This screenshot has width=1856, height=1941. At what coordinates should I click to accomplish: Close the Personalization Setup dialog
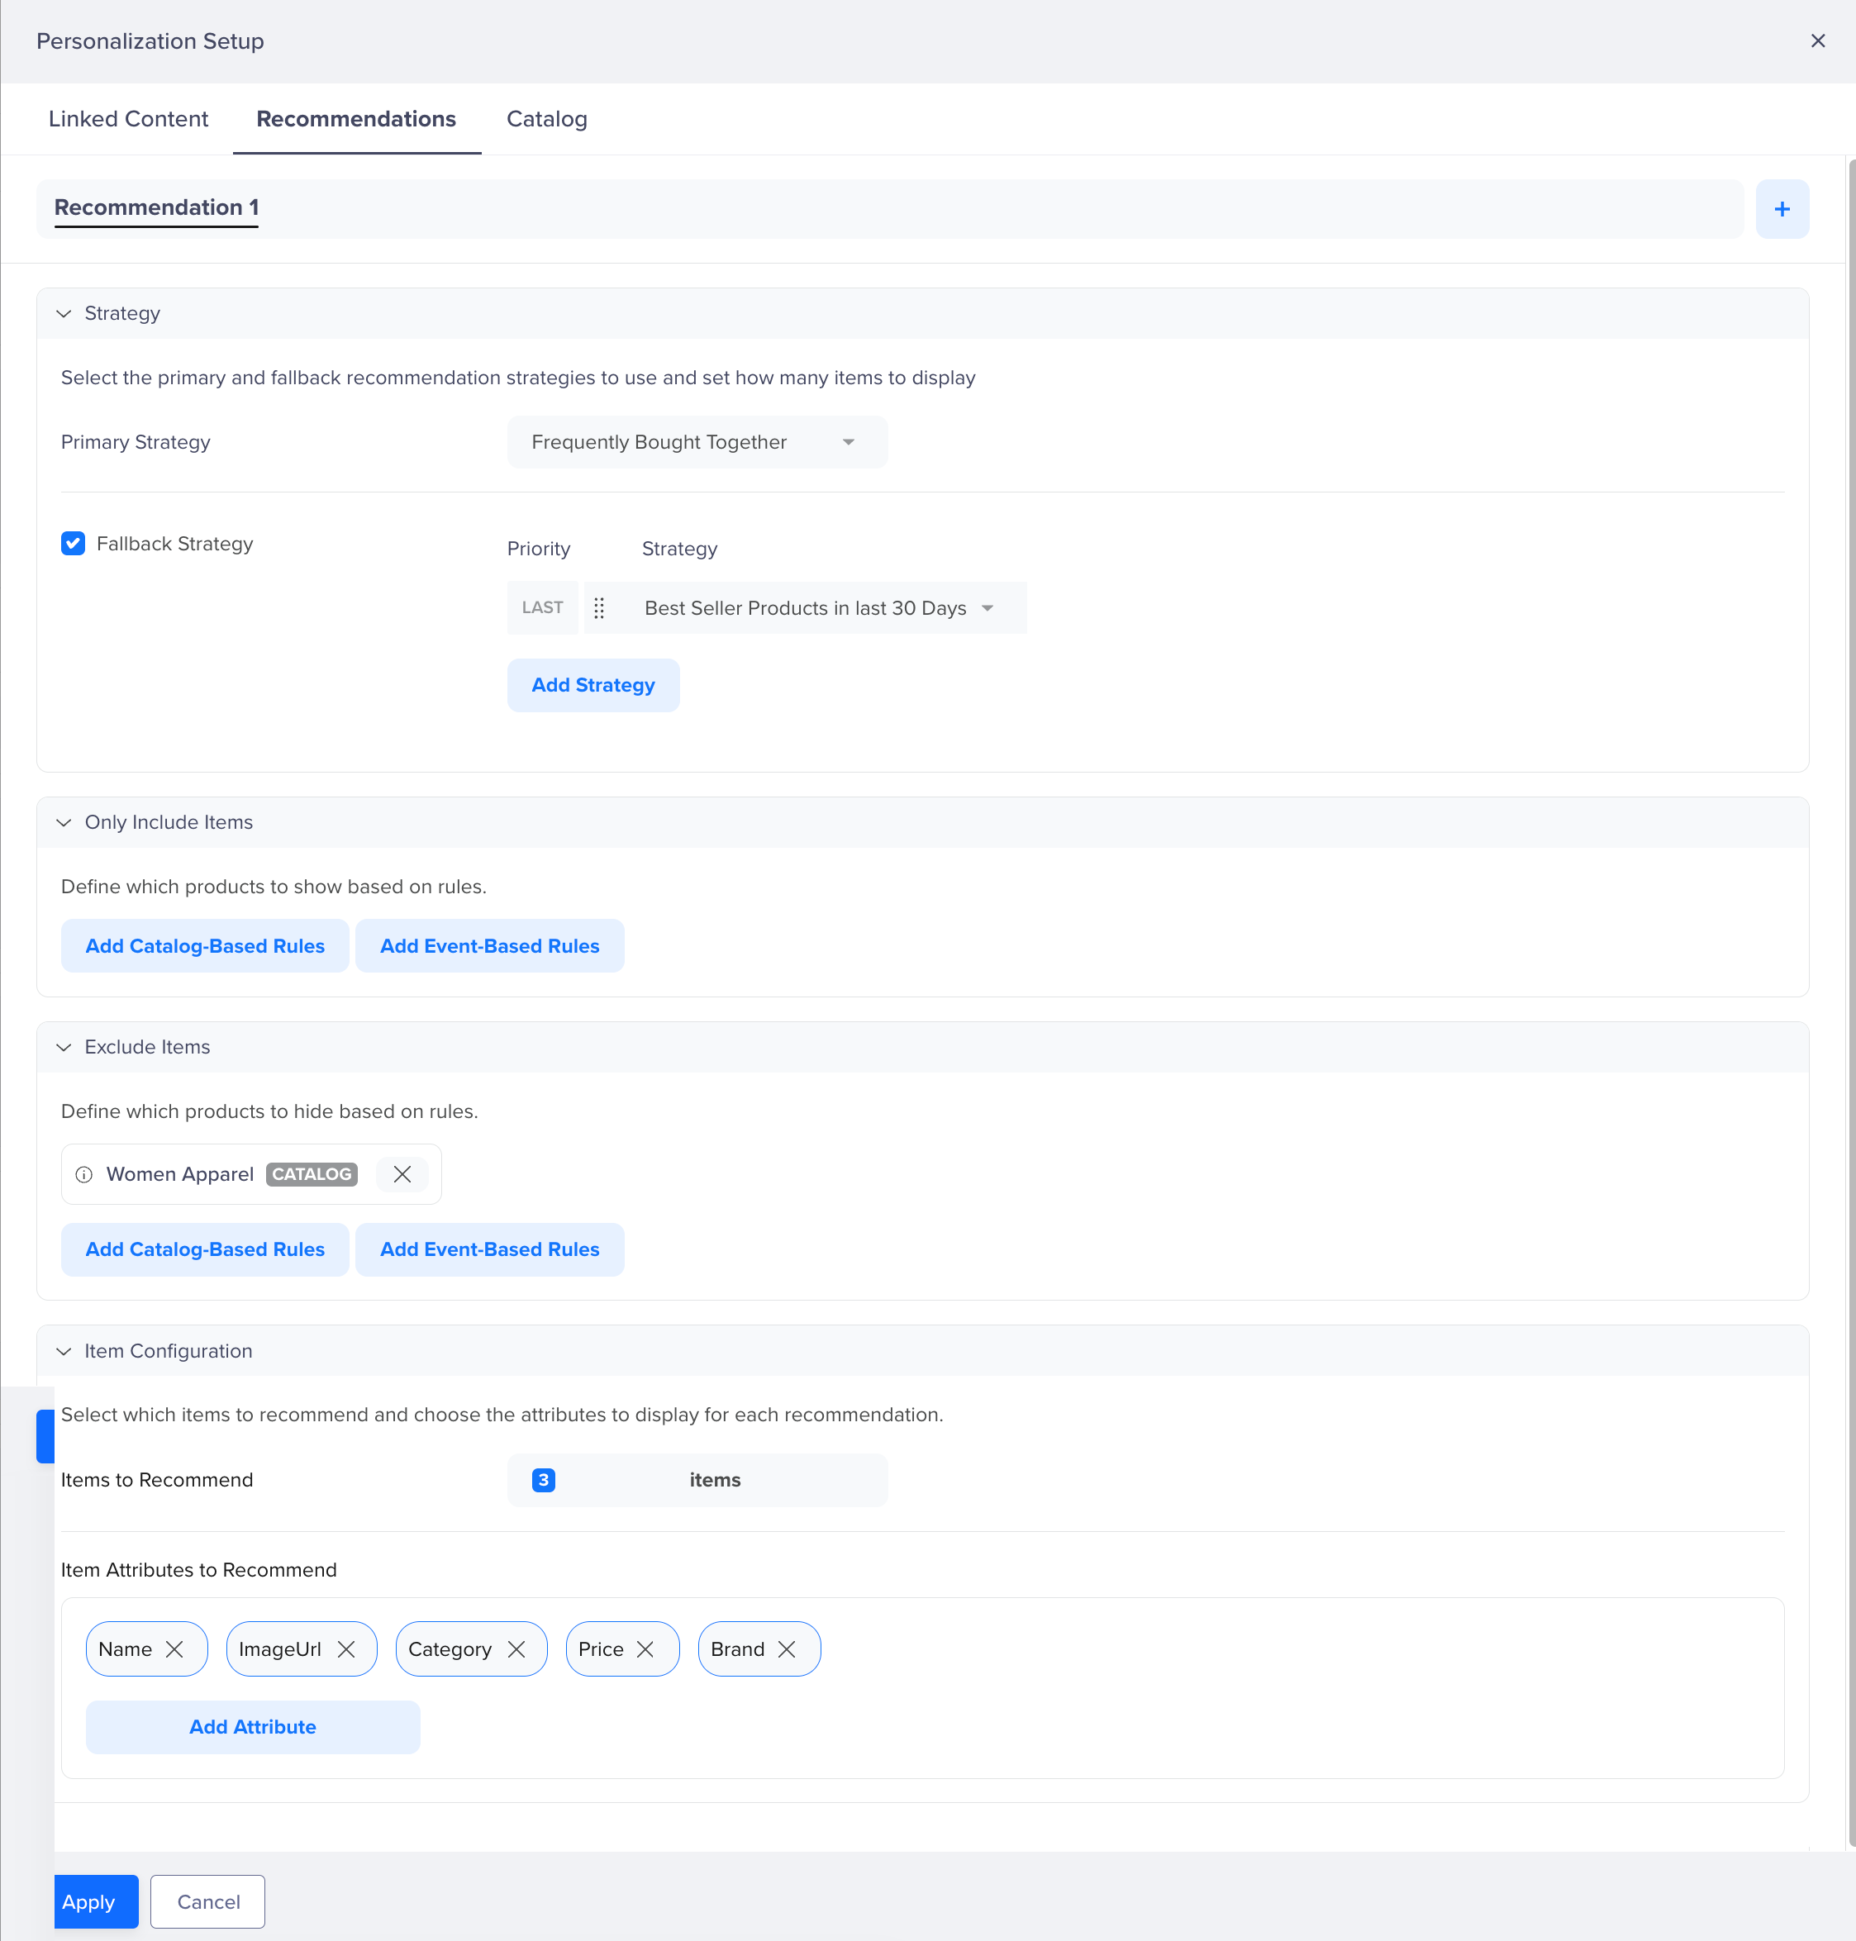coord(1817,40)
